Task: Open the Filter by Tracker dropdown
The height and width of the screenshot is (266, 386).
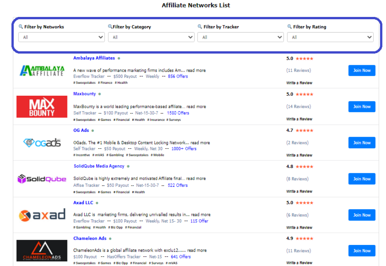Action: [x=240, y=37]
